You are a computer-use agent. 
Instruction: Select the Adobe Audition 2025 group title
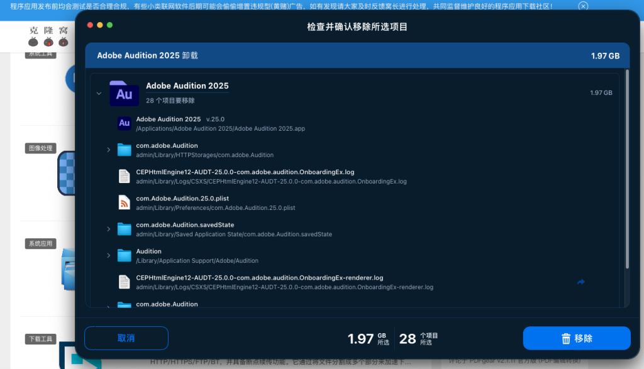pos(187,85)
